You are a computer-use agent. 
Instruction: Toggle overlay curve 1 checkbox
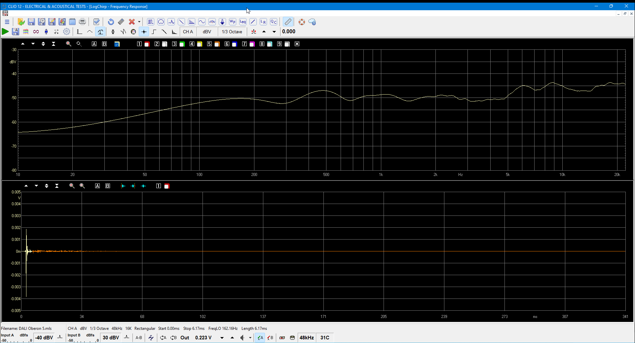coord(139,44)
